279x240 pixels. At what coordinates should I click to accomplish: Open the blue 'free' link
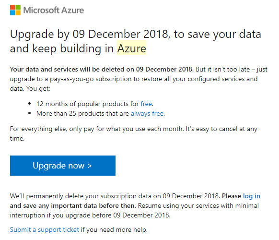146,104
